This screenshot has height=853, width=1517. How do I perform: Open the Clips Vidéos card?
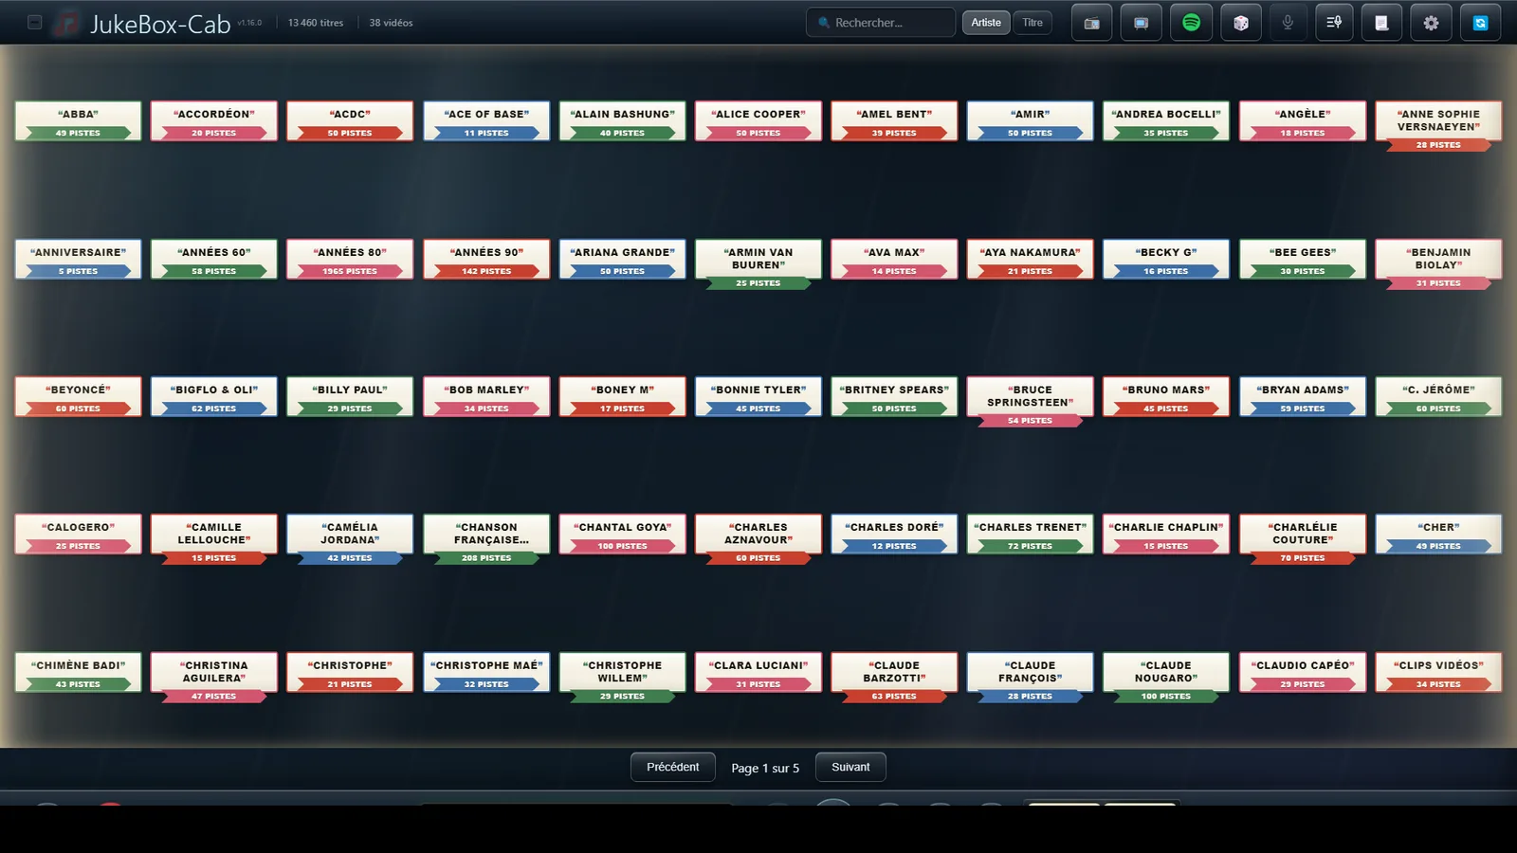[x=1438, y=672]
